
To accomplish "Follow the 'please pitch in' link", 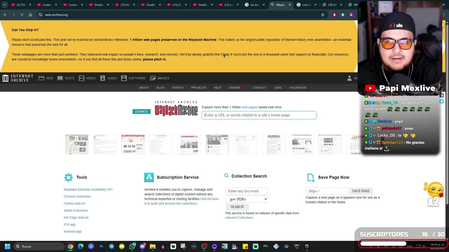I will [154, 59].
